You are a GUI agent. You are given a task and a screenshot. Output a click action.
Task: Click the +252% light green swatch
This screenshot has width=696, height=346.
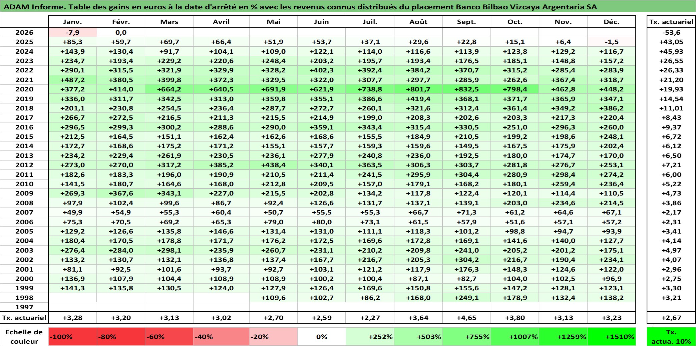tap(370, 337)
